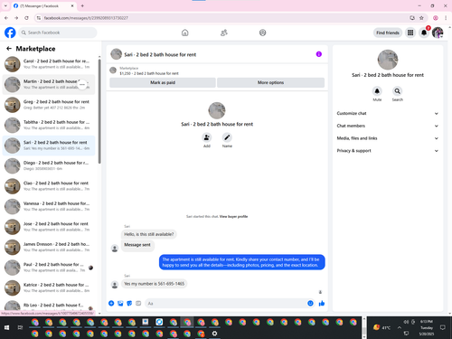The width and height of the screenshot is (452, 339).
Task: Select message 'Hello, is this still available?'
Action: coord(149,234)
